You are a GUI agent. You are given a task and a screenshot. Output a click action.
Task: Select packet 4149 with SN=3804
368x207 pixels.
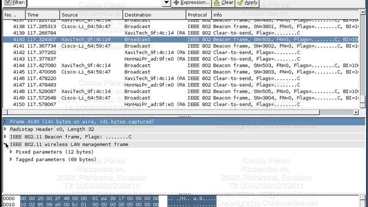[181, 98]
